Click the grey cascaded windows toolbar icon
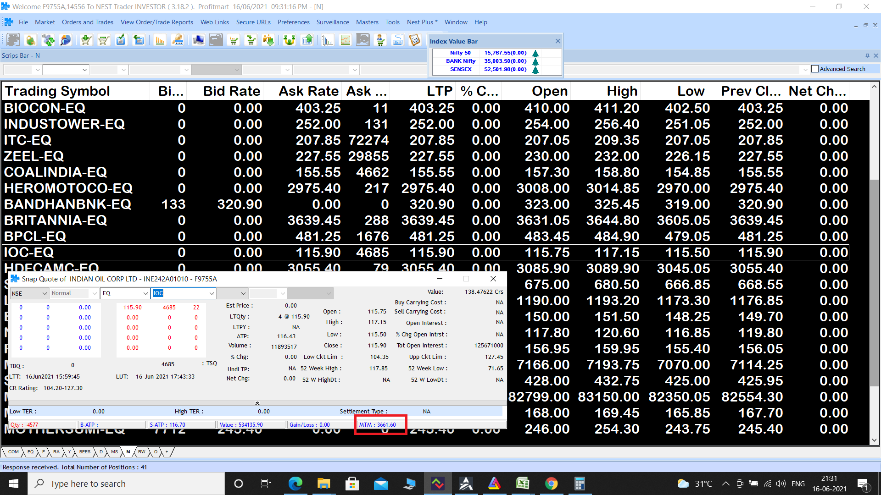Image resolution: width=881 pixels, height=495 pixels. [x=216, y=40]
